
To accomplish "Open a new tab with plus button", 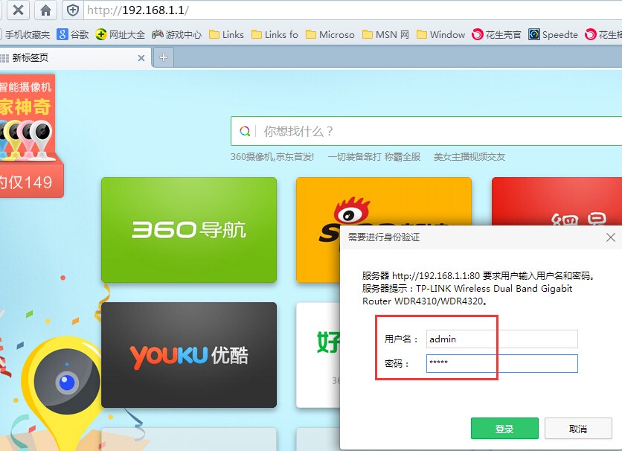I will 164,58.
